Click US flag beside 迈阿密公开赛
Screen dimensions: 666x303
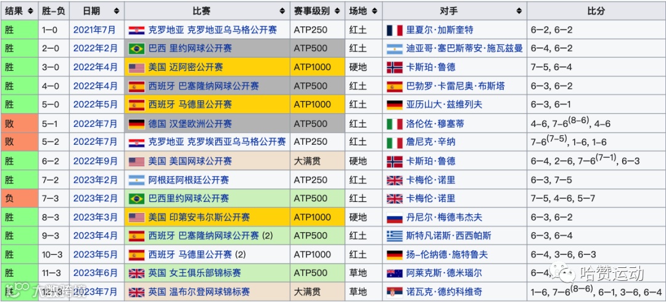pyautogui.click(x=137, y=67)
